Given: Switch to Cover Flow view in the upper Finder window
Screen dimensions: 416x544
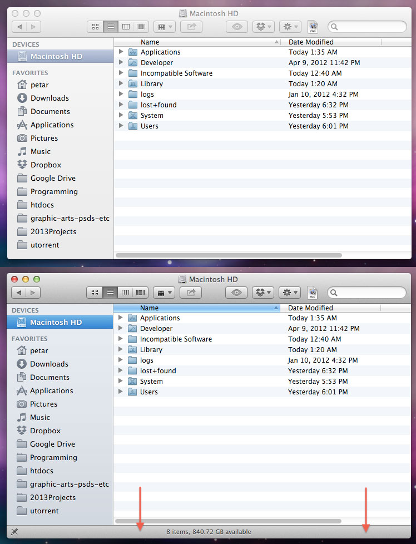Looking at the screenshot, I should click(141, 27).
